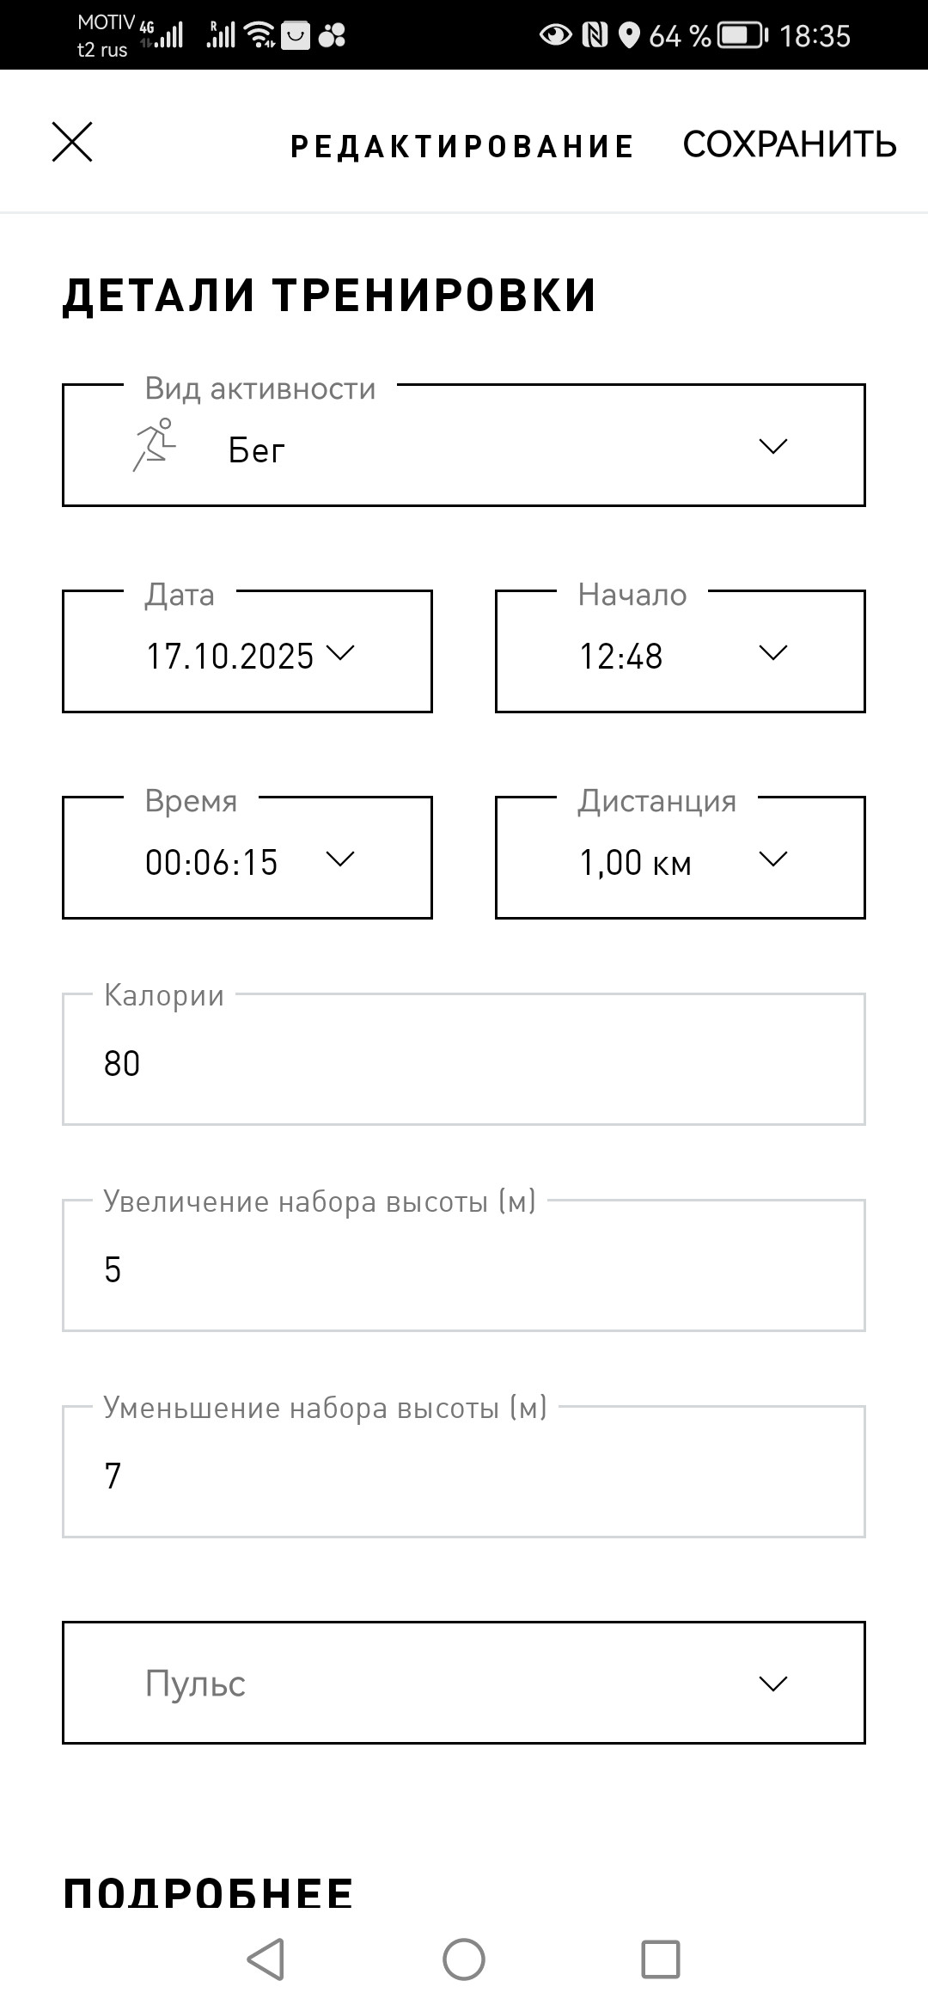Screen dimensions: 928x2011
Task: Tap the battery icon in status bar
Action: point(742,35)
